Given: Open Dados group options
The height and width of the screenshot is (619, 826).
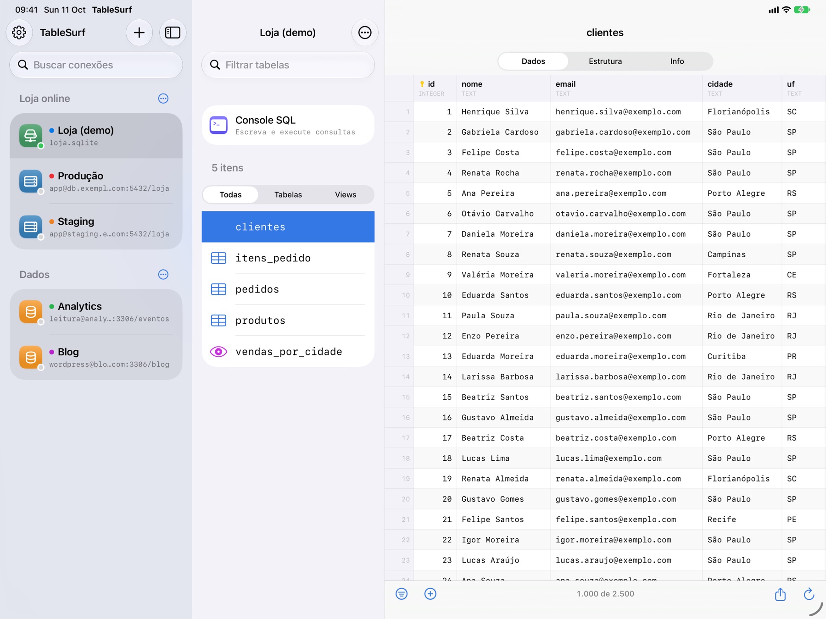Looking at the screenshot, I should [x=163, y=275].
